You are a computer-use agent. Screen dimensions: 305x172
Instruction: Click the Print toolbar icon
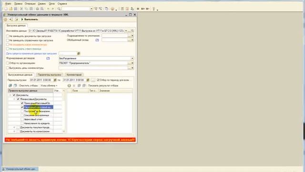[37, 9]
